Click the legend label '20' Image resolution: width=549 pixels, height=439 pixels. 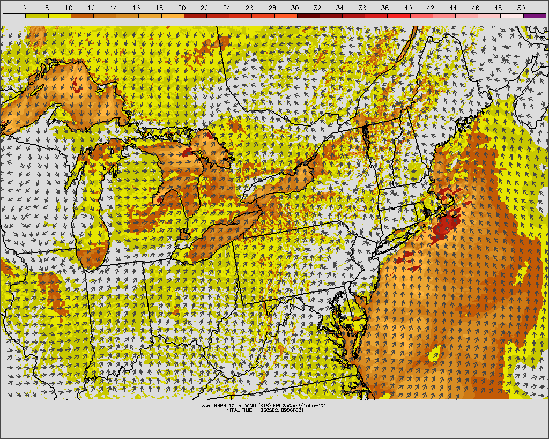click(182, 8)
